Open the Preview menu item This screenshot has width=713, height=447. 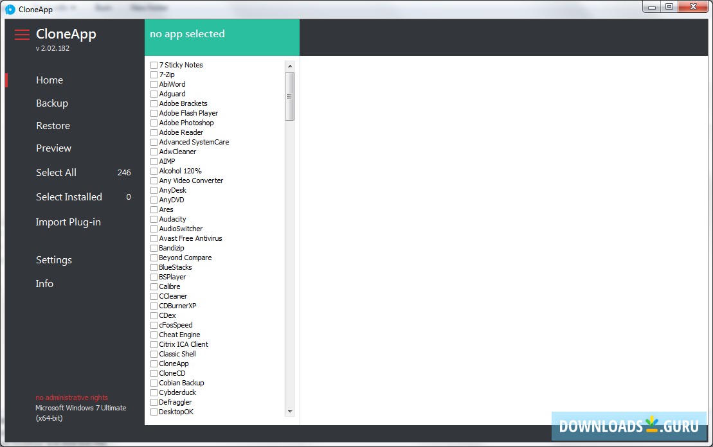[53, 148]
